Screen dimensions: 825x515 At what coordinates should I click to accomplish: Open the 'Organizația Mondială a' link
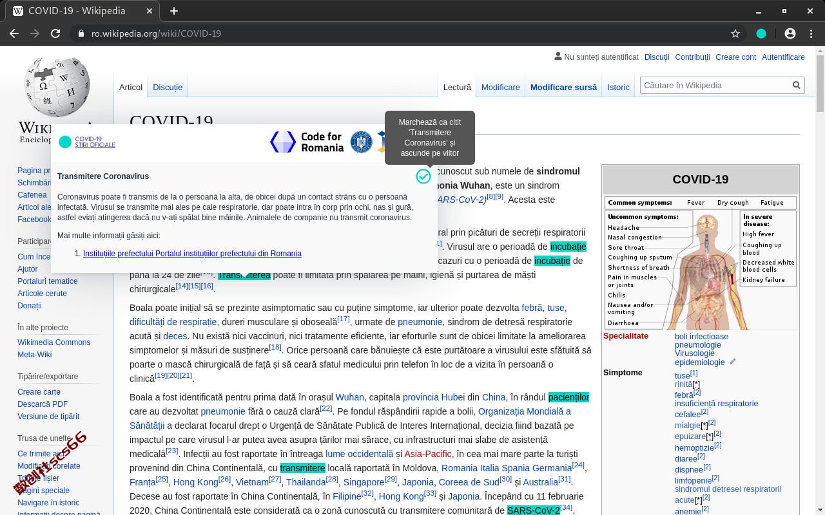click(525, 411)
